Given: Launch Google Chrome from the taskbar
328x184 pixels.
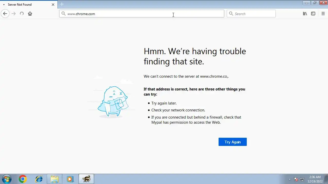Looking at the screenshot, I should [23, 179].
